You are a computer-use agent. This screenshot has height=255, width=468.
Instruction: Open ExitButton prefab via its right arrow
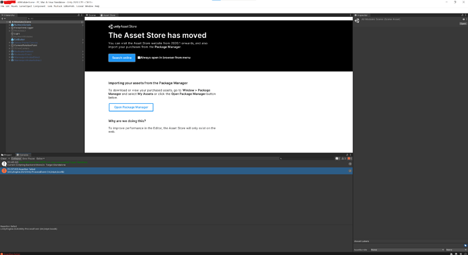point(83,39)
